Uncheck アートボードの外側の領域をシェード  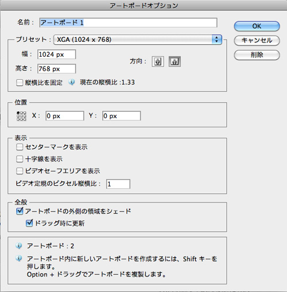pos(20,211)
